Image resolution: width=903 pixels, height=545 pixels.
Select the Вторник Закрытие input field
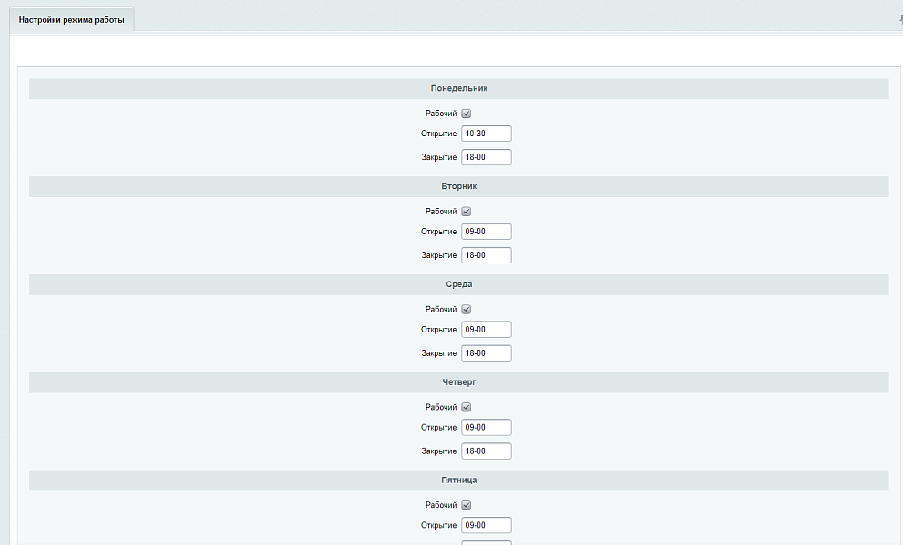point(486,255)
